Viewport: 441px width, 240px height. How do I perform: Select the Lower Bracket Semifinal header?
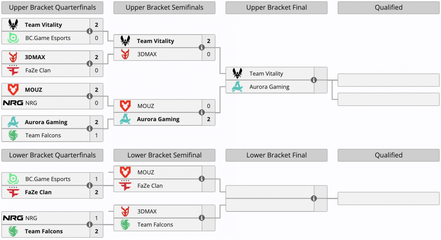(x=164, y=155)
